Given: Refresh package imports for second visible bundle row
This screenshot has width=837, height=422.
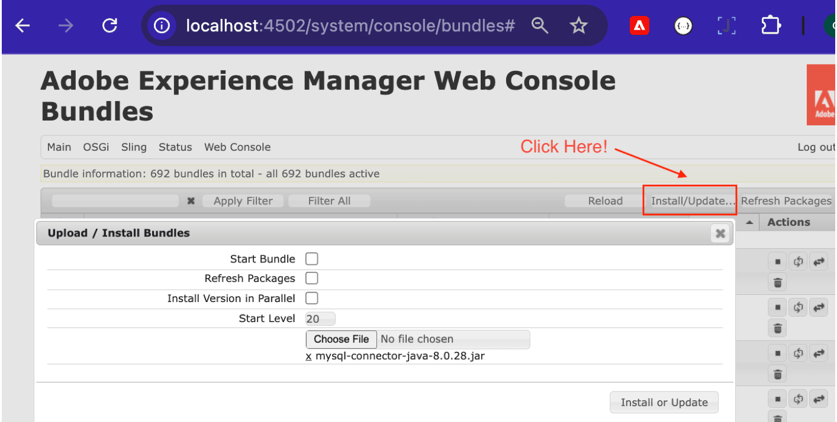Looking at the screenshot, I should [799, 307].
